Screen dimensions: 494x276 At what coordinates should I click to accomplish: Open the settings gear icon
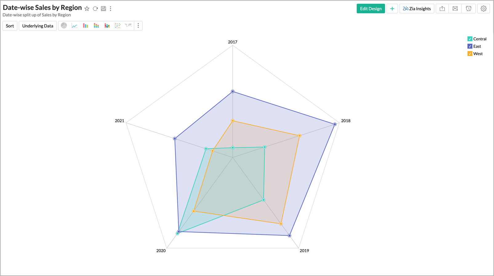484,9
